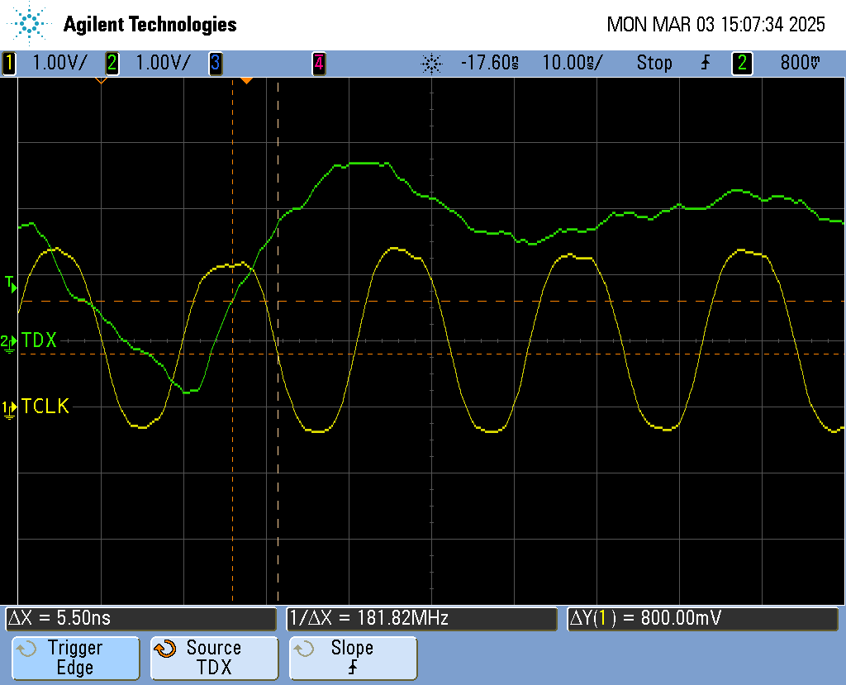Click the delay reference icon before -17.60ns
Screen dimensions: 846x685
click(431, 63)
